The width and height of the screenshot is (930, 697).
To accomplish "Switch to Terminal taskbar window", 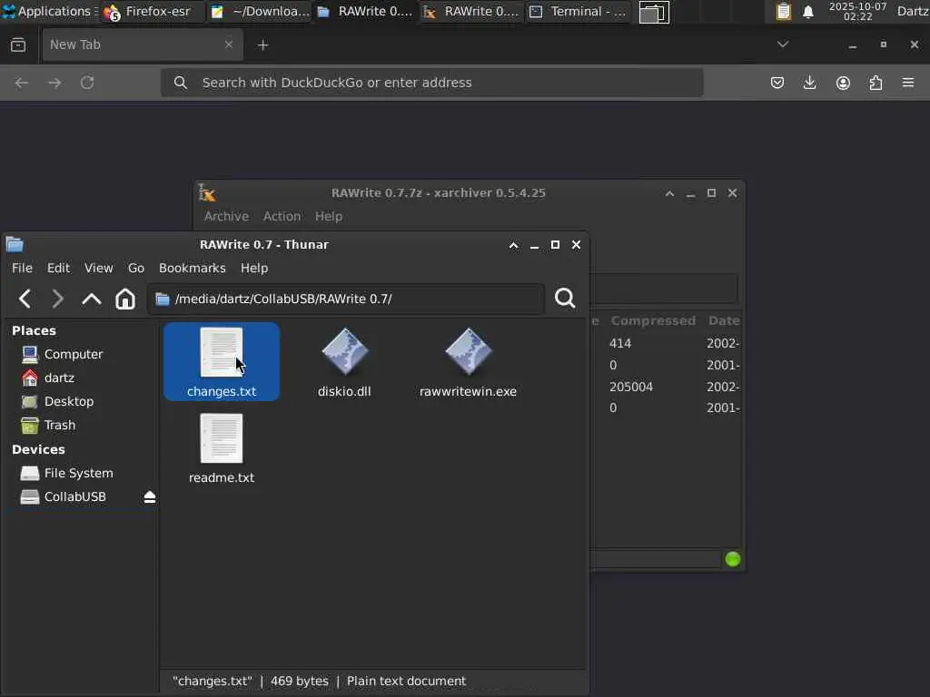I will pyautogui.click(x=579, y=11).
